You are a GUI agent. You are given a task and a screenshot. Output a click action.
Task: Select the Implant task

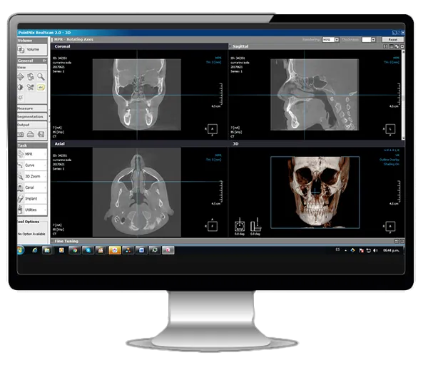tap(32, 199)
